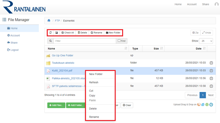Click the Clear button
The width and height of the screenshot is (220, 123).
127,105
